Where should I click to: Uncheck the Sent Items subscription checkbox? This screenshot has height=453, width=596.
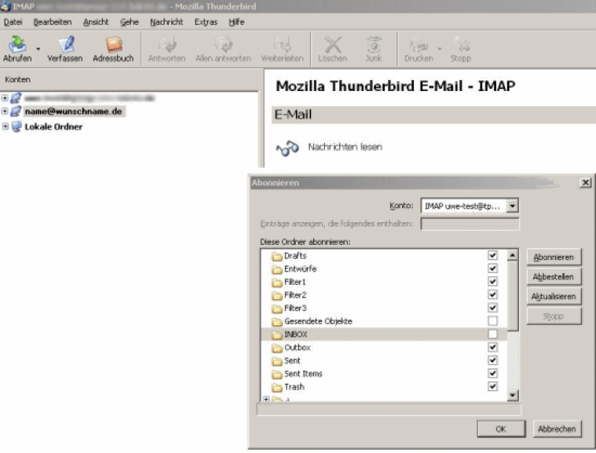coord(492,374)
